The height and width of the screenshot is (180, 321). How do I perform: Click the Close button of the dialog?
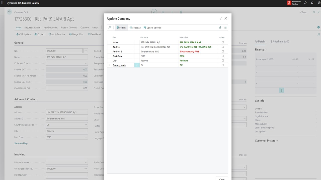pyautogui.click(x=222, y=178)
